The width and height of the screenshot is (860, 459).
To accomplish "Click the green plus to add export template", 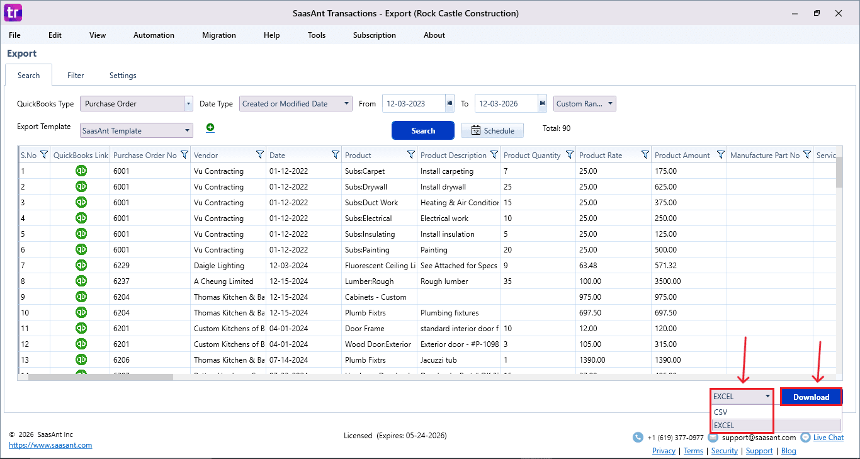I will pos(210,127).
